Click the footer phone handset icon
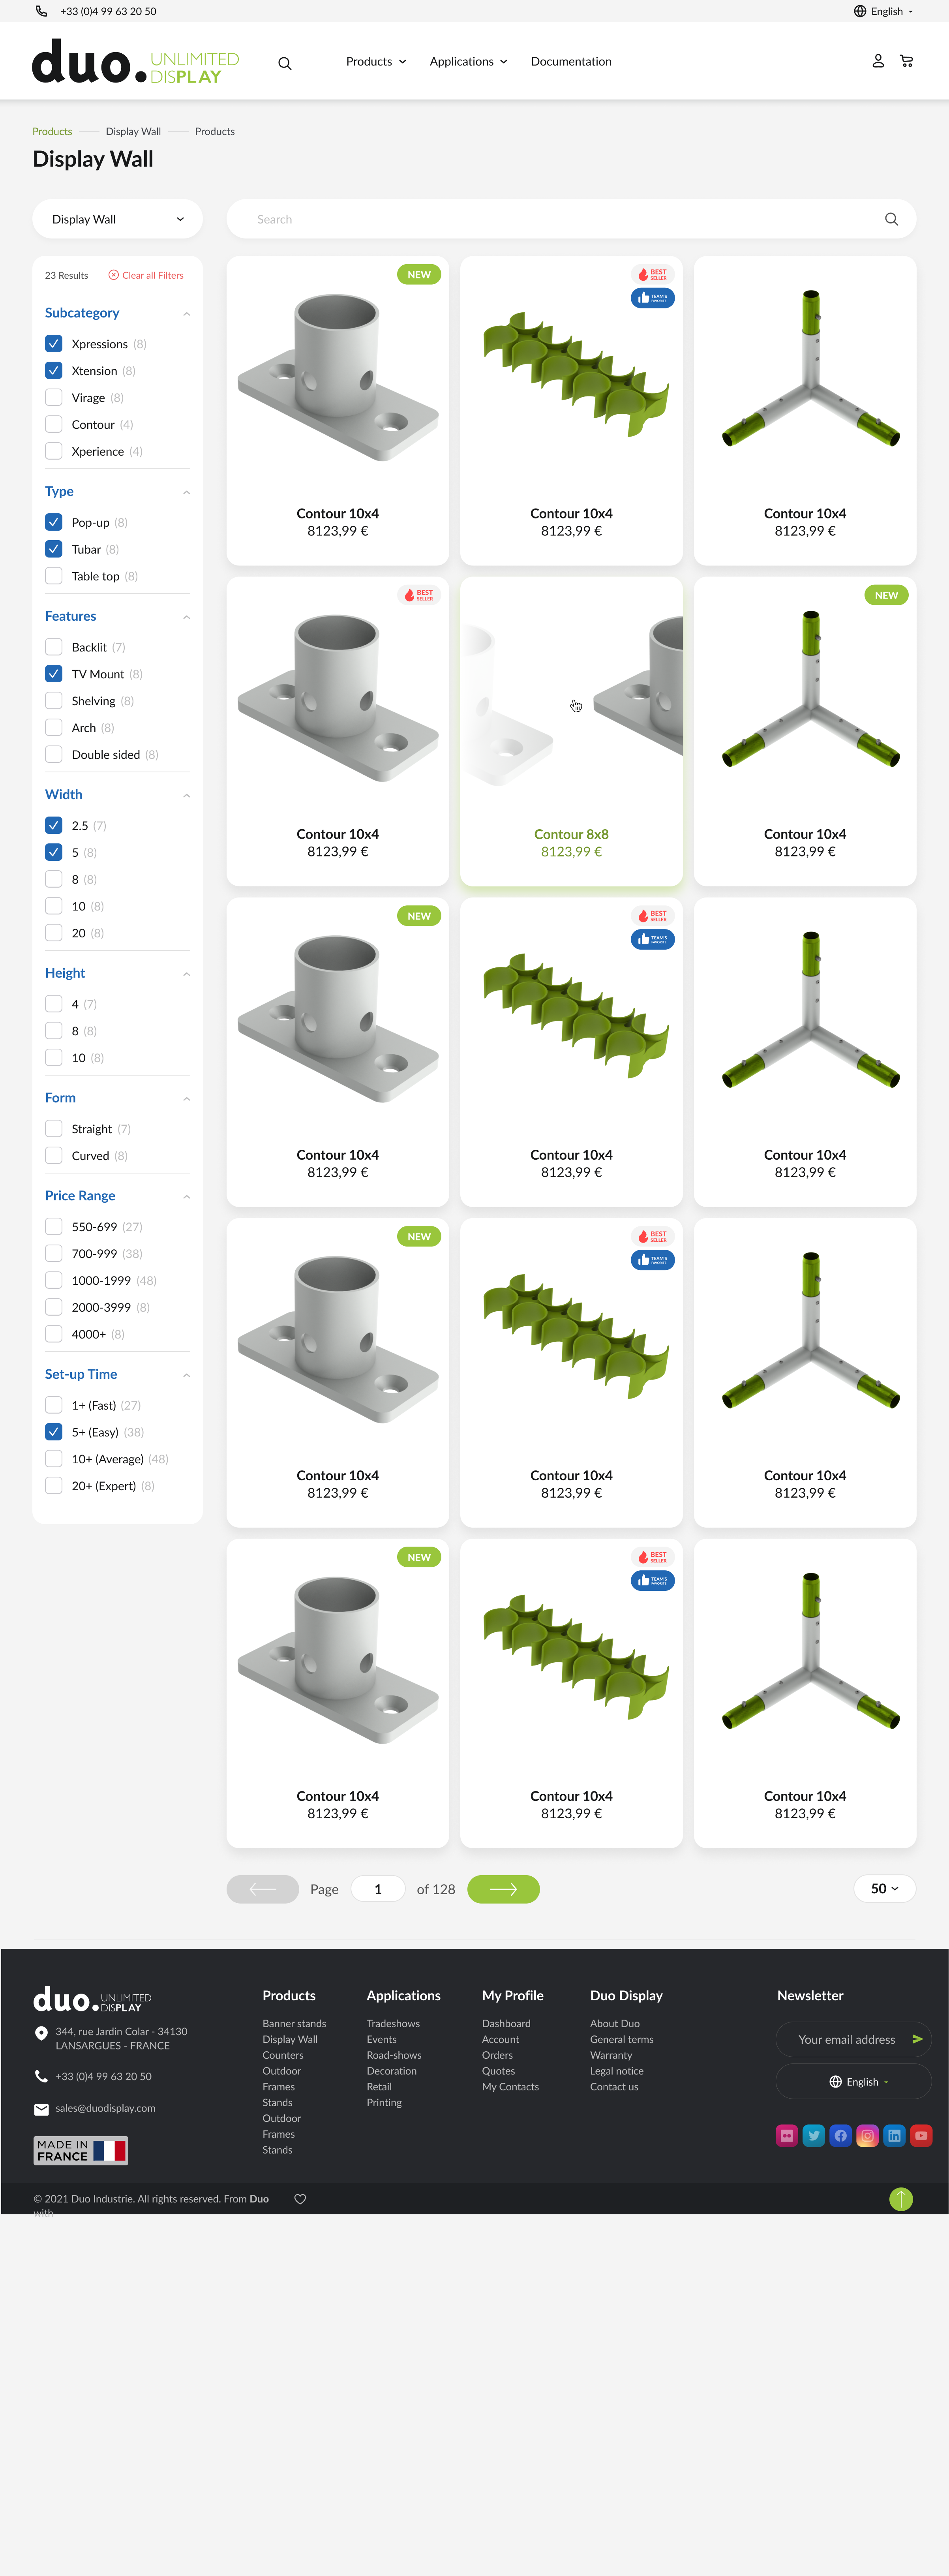The width and height of the screenshot is (949, 2576). (41, 2076)
